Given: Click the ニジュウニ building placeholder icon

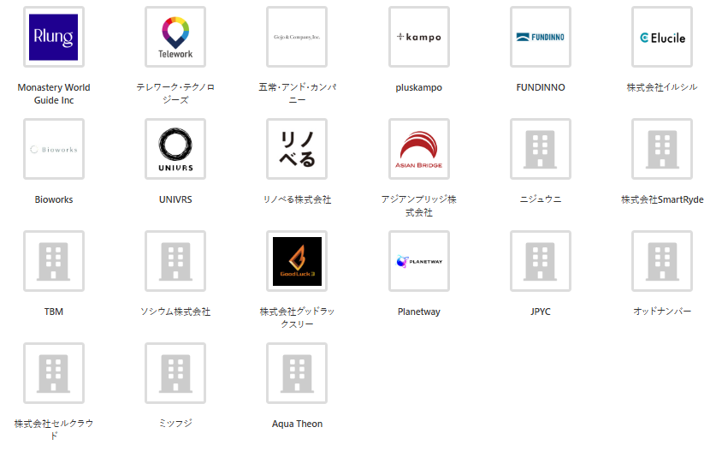Looking at the screenshot, I should [x=541, y=149].
